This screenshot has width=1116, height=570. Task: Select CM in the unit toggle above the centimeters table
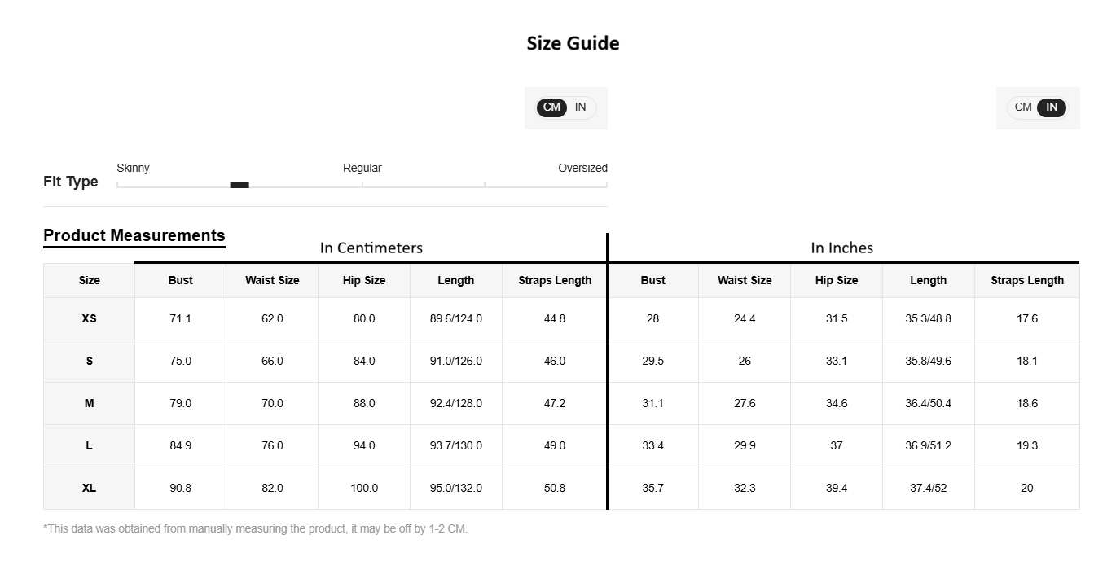click(x=551, y=107)
